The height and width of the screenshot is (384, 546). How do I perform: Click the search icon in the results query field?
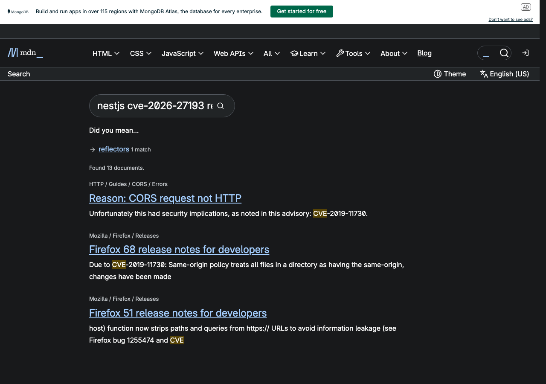pyautogui.click(x=221, y=105)
